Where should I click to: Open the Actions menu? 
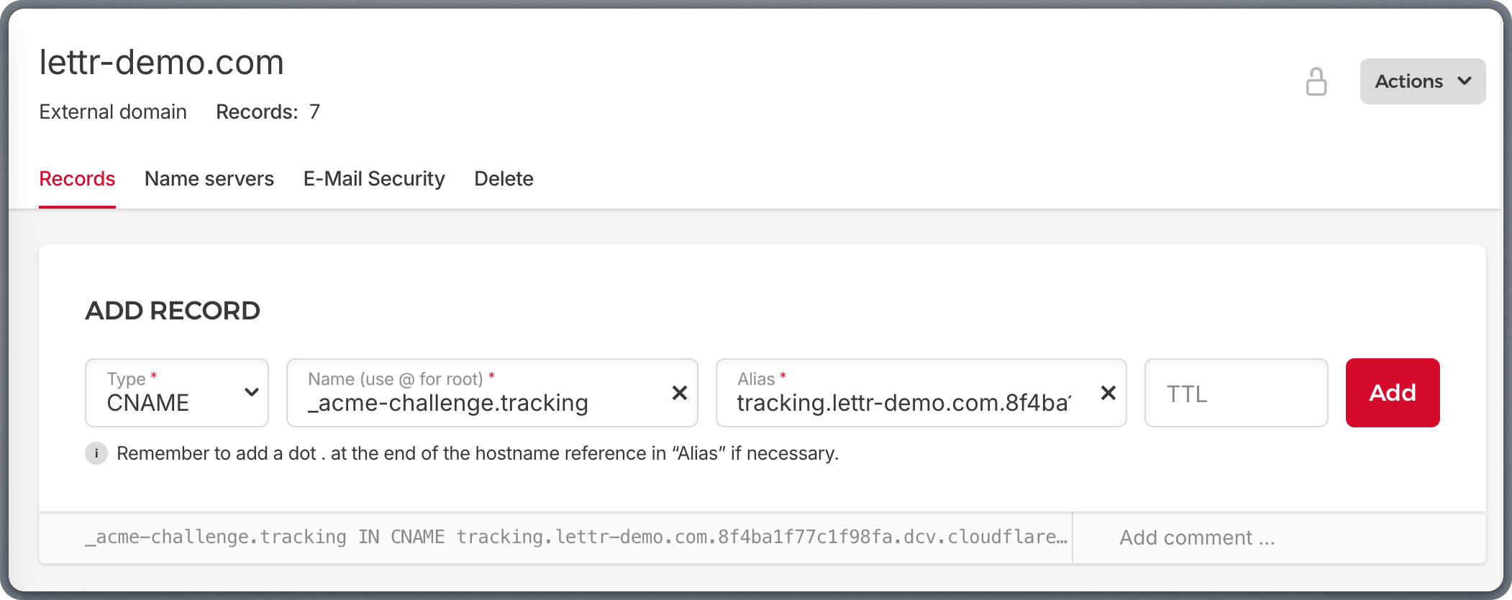pyautogui.click(x=1421, y=81)
